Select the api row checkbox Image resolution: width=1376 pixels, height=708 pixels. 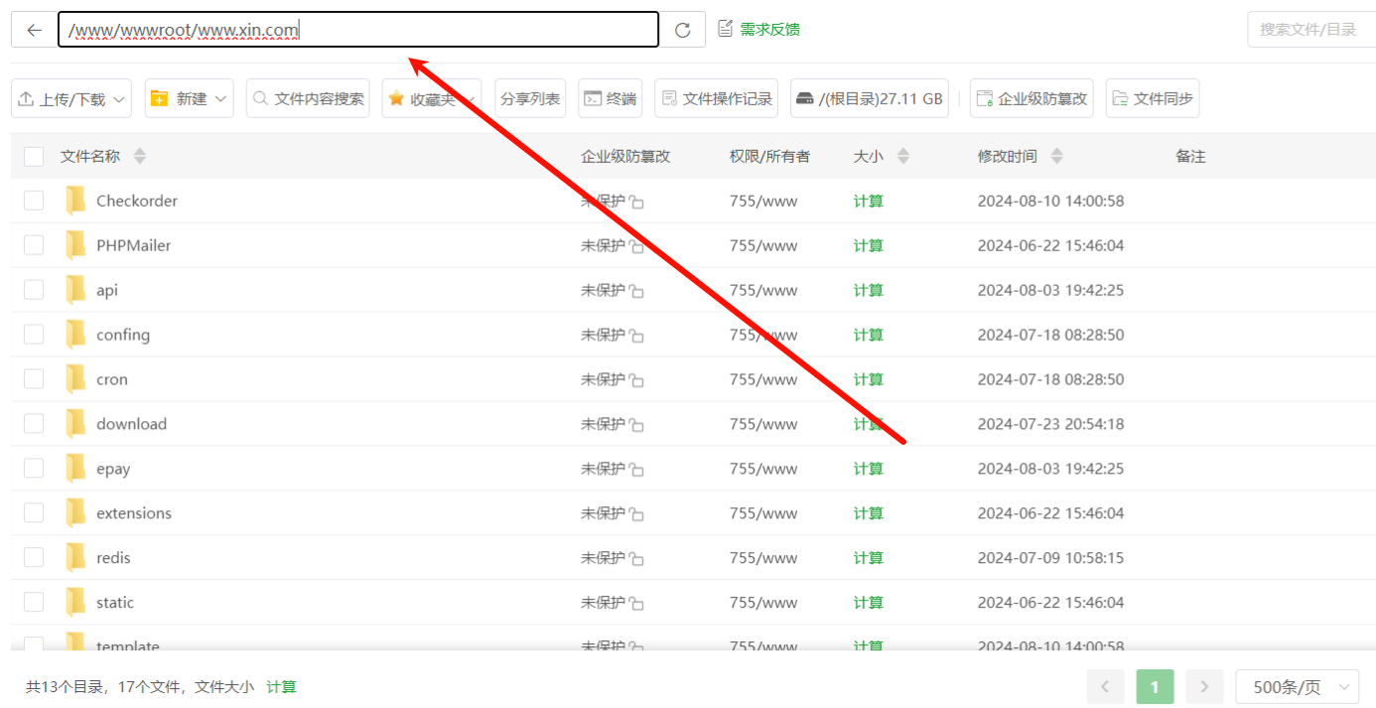coord(34,290)
